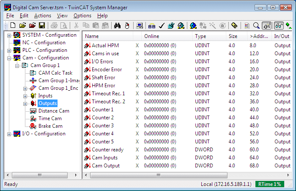Click the Copy icon in toolbar
This screenshot has height=191, width=296.
coord(86,25)
